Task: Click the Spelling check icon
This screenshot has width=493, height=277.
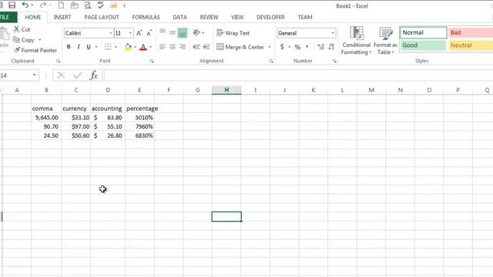Action: (101, 5)
